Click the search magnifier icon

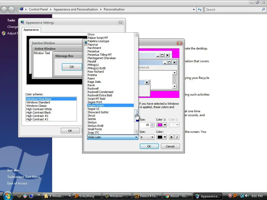(x=263, y=9)
